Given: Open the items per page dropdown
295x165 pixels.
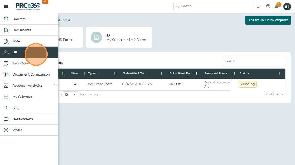Looking at the screenshot, I should (70, 94).
